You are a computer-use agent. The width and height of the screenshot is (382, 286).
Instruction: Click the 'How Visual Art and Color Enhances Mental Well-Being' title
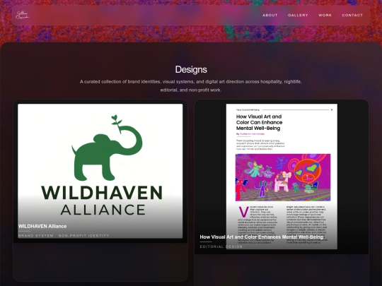[262, 237]
